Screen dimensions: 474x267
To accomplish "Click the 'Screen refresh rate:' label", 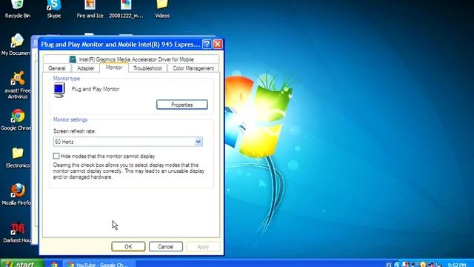I will [x=74, y=131].
